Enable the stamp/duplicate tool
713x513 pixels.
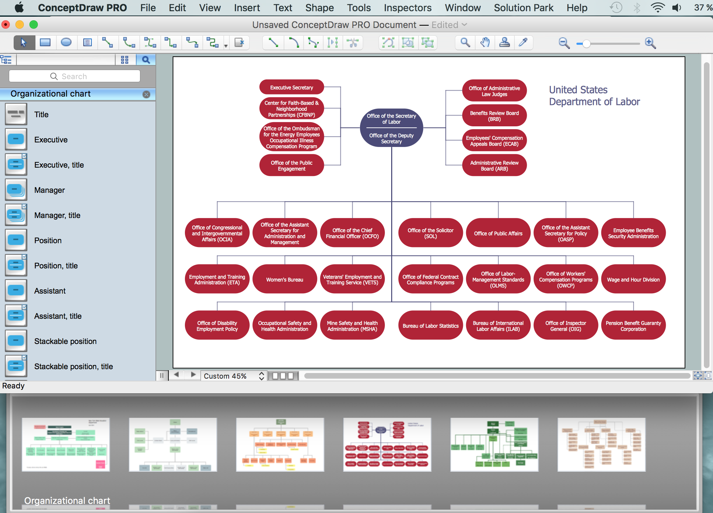(x=505, y=43)
